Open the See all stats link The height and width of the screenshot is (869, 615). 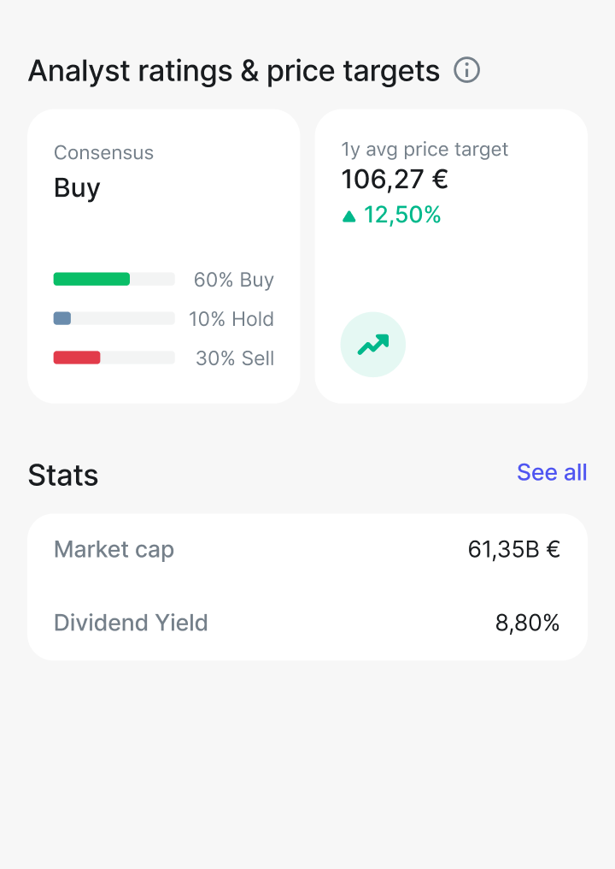click(552, 472)
